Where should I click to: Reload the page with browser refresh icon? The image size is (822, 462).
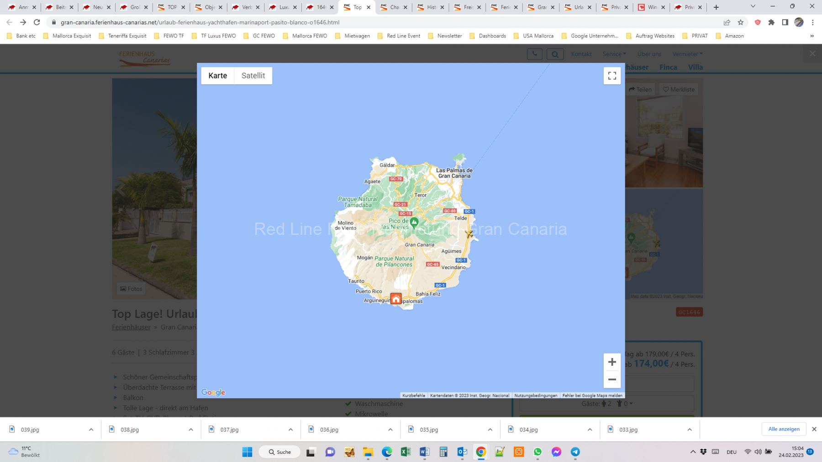(x=37, y=22)
